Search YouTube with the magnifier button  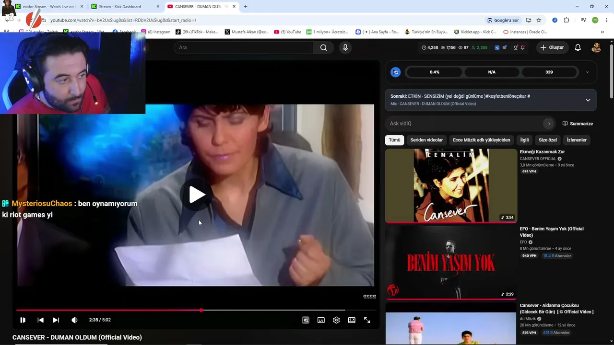click(323, 47)
